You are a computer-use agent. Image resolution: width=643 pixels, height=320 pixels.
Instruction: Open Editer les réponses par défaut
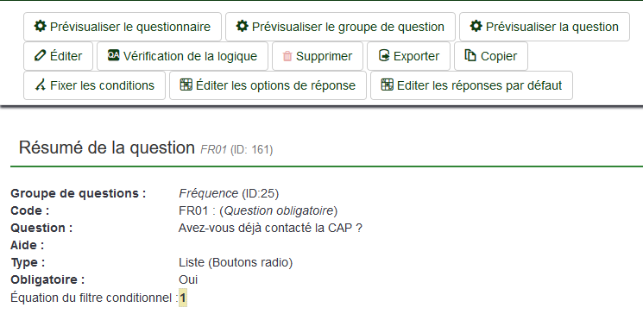[471, 85]
